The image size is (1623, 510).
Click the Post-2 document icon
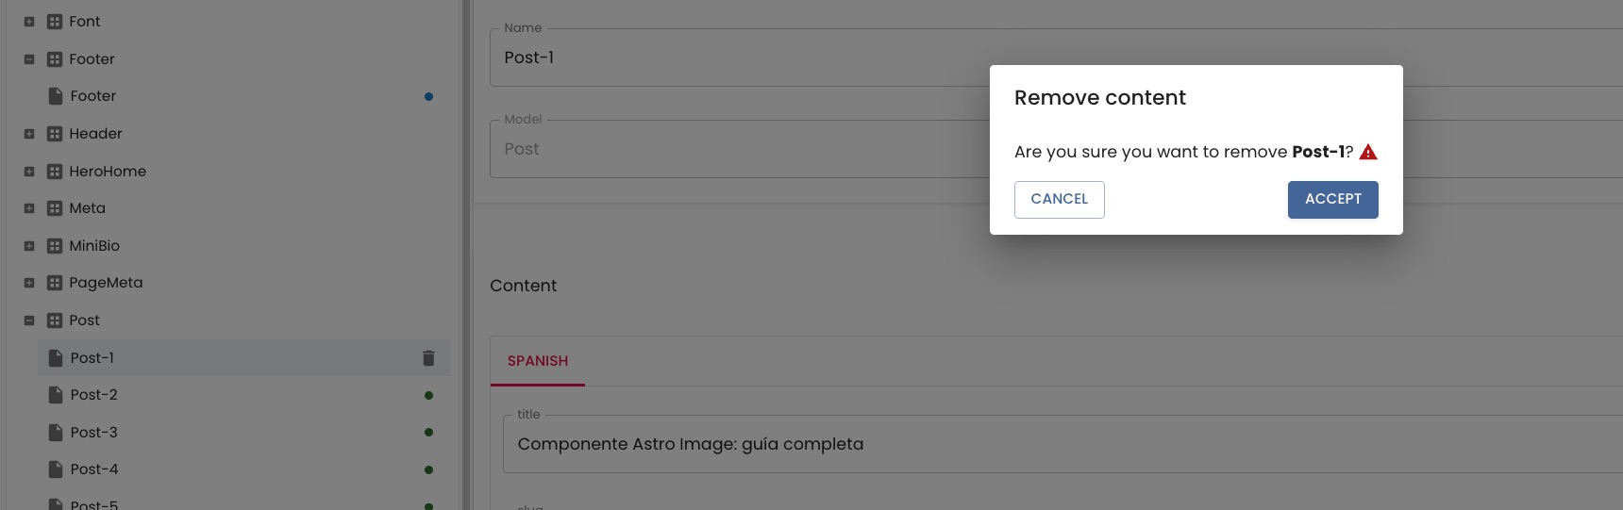[x=56, y=395]
